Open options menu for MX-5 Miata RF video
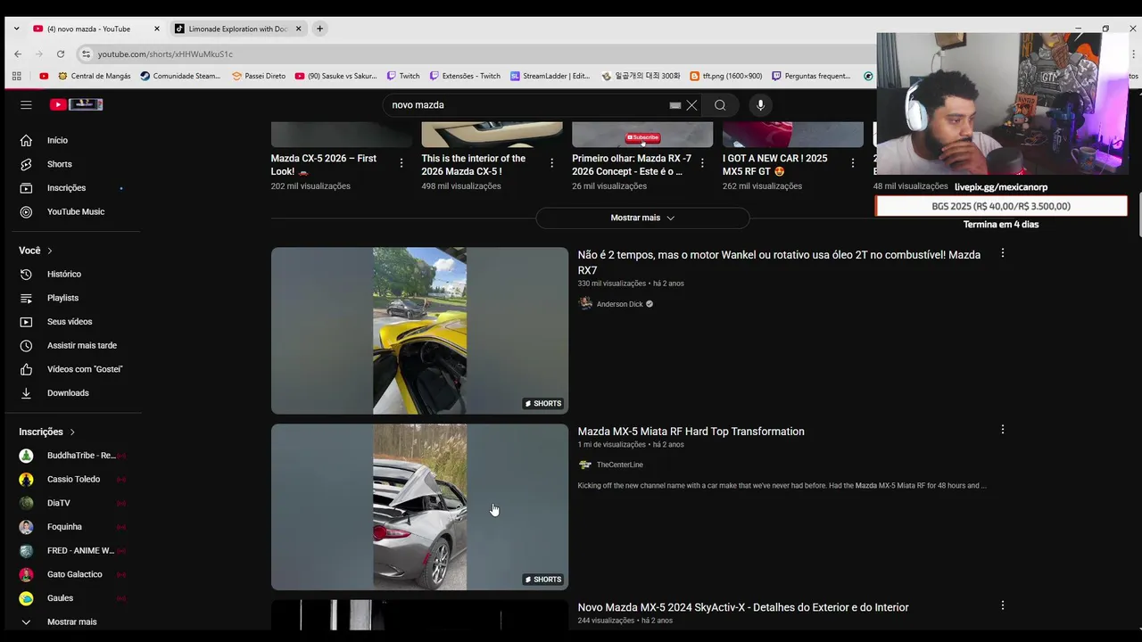1142x642 pixels. (x=1003, y=430)
